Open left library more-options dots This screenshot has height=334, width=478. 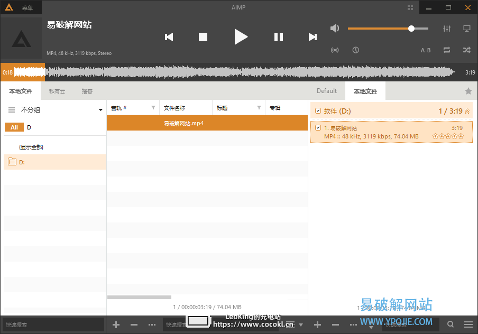pyautogui.click(x=152, y=325)
